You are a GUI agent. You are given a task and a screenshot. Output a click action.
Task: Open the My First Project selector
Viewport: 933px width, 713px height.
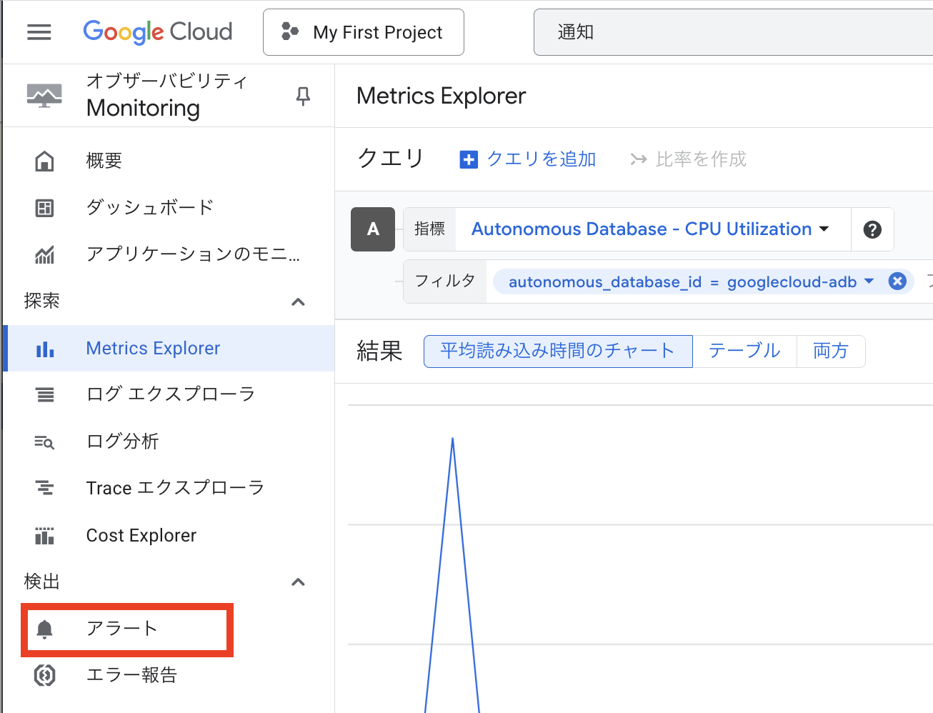pos(363,31)
